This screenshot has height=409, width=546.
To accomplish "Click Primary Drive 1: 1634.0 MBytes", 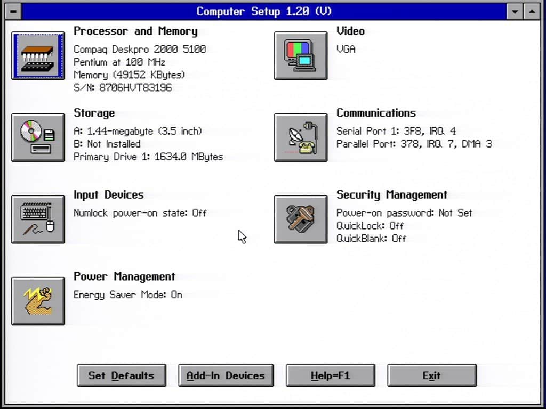I will [148, 157].
